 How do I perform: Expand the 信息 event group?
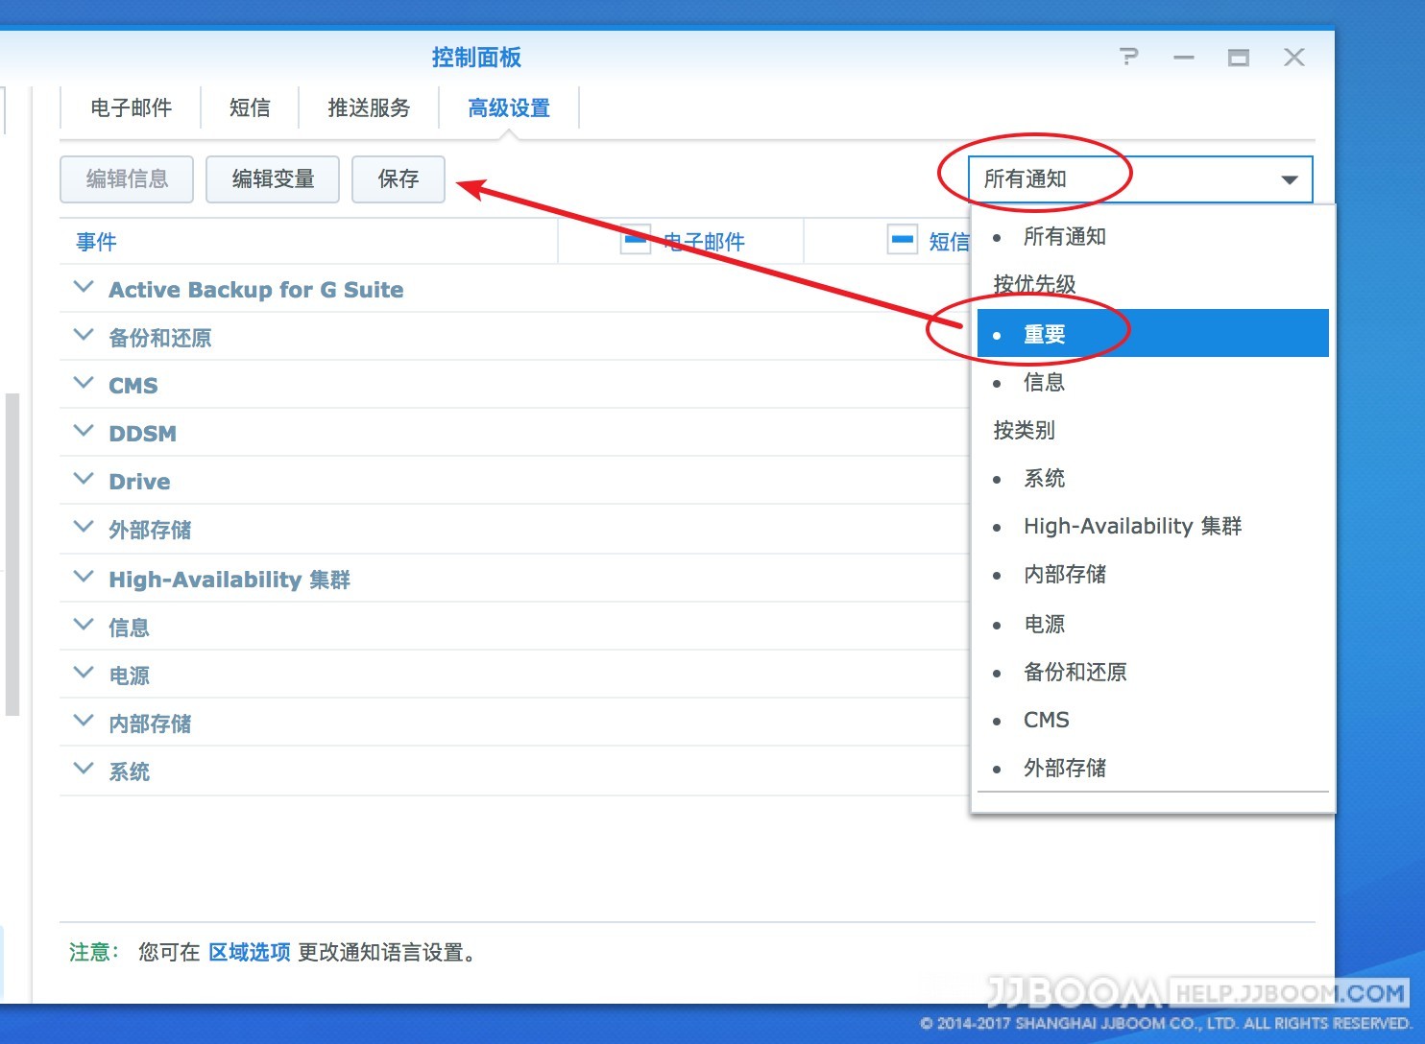tap(84, 626)
